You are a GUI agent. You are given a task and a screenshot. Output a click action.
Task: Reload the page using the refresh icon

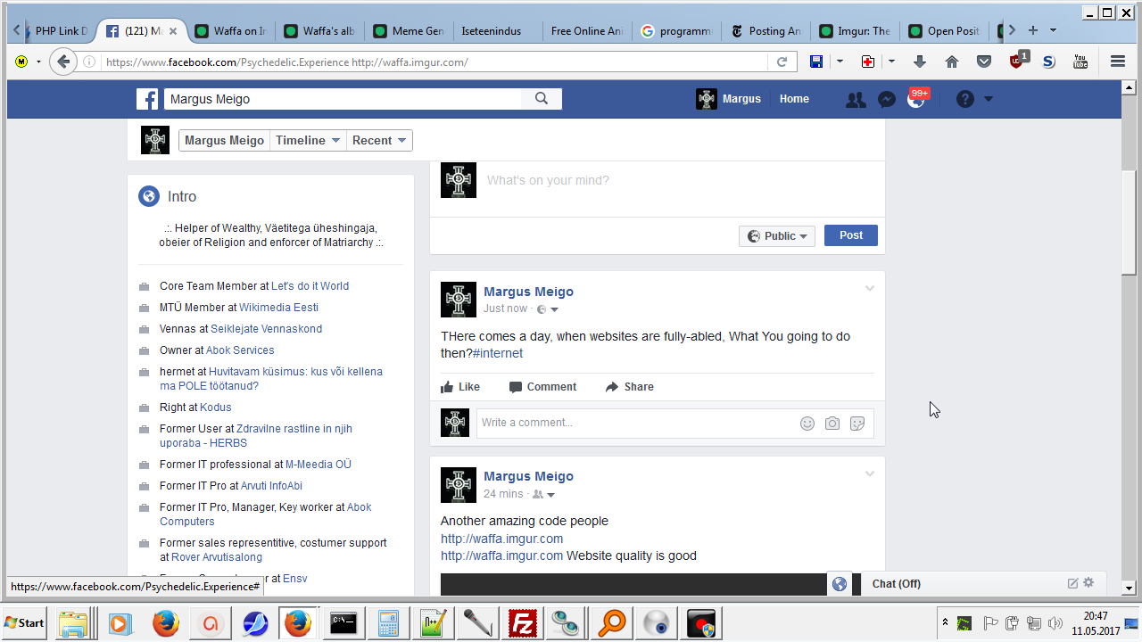tap(782, 62)
